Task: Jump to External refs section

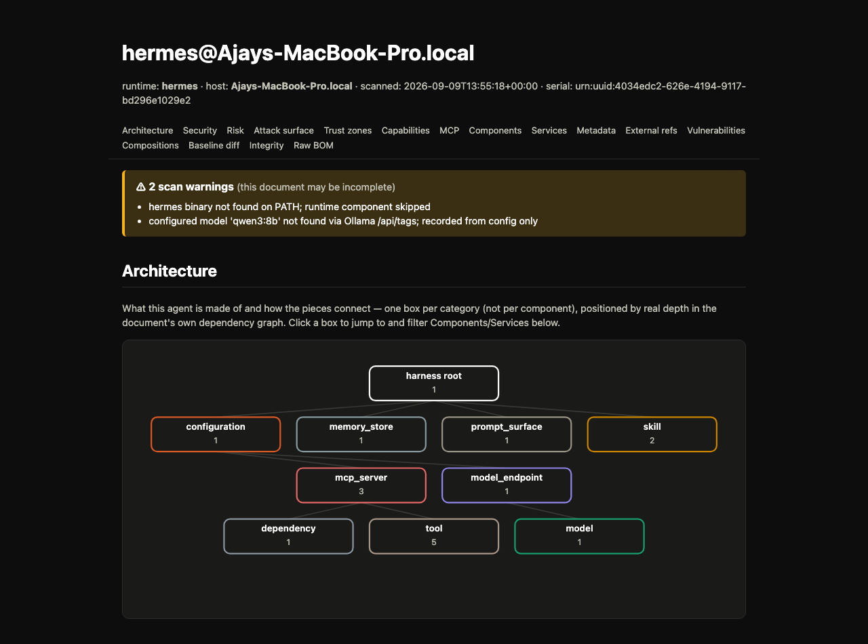Action: coord(651,130)
